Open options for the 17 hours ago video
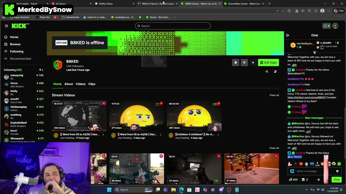The height and width of the screenshot is (194, 346). pyautogui.click(x=103, y=135)
